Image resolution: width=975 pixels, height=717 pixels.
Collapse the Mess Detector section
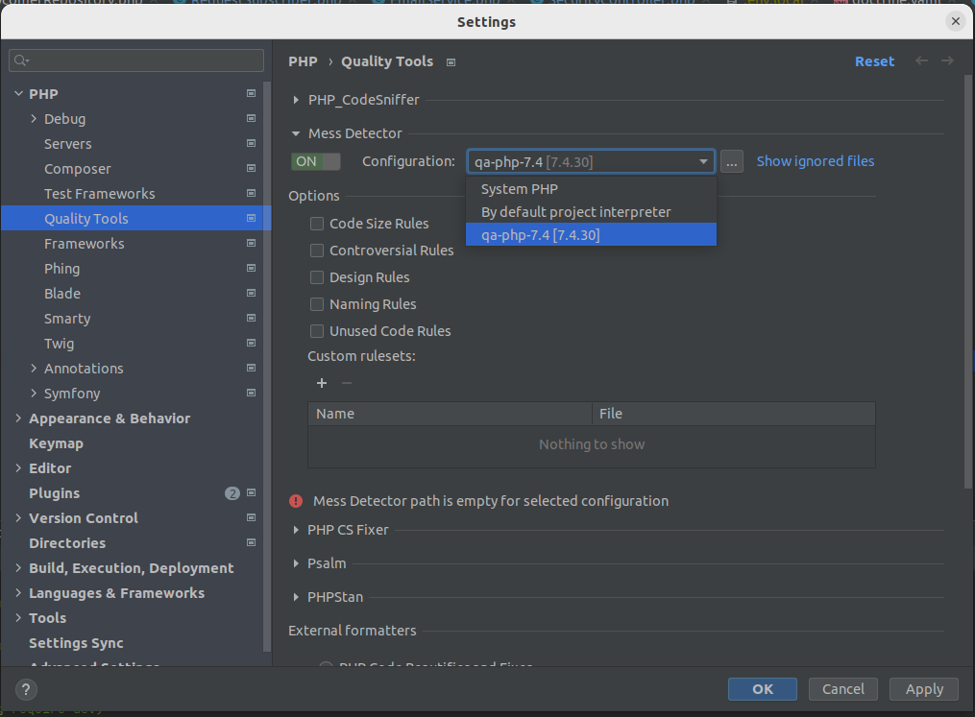click(296, 133)
